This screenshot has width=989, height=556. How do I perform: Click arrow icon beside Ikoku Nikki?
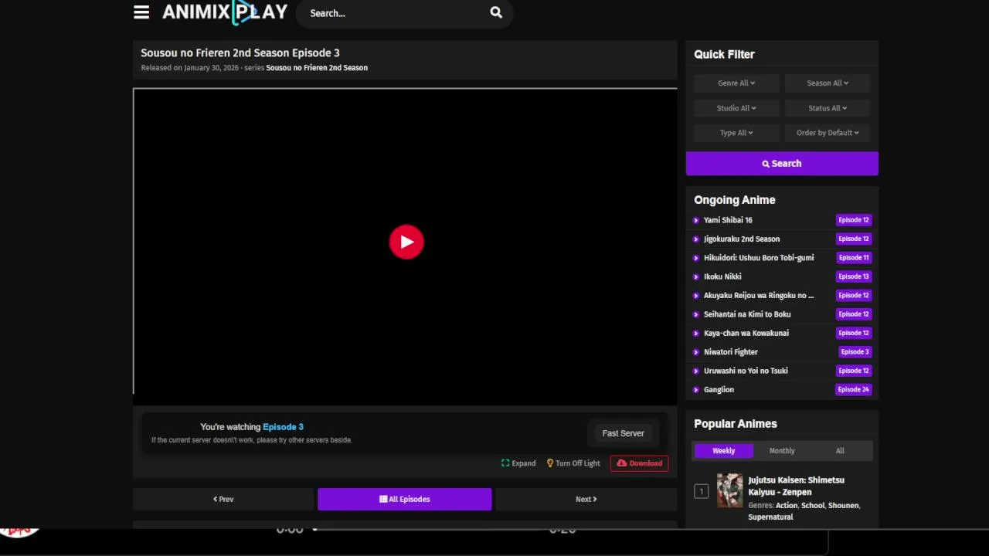tap(696, 276)
